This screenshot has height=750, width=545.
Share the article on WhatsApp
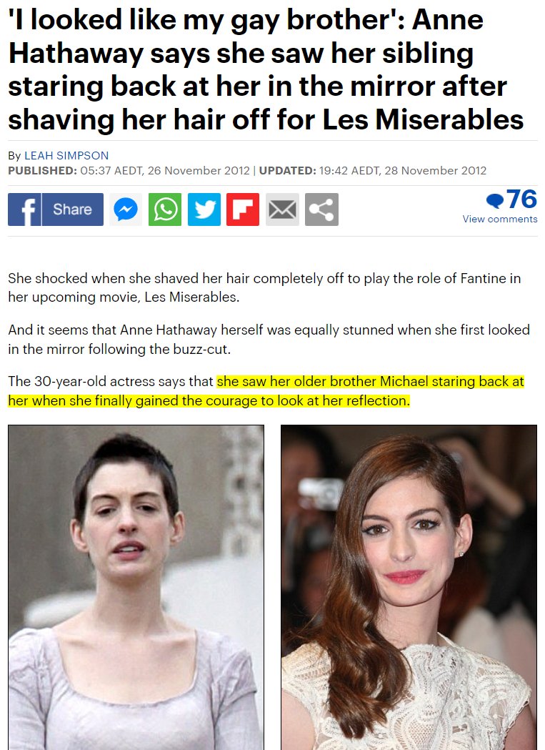pos(165,209)
